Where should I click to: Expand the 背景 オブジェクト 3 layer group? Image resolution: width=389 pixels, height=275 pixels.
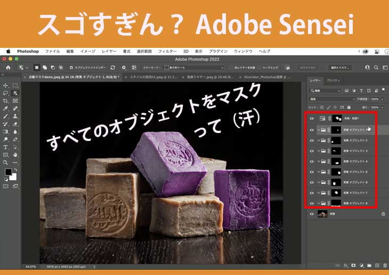pyautogui.click(x=319, y=151)
